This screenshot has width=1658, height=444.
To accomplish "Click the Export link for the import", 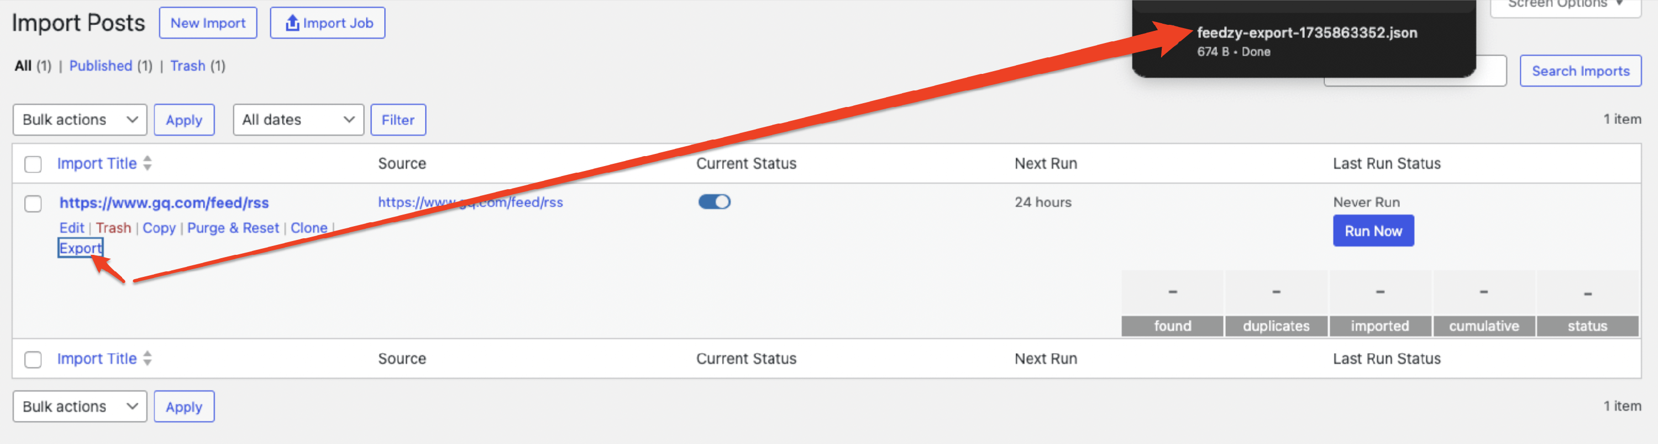I will [80, 248].
